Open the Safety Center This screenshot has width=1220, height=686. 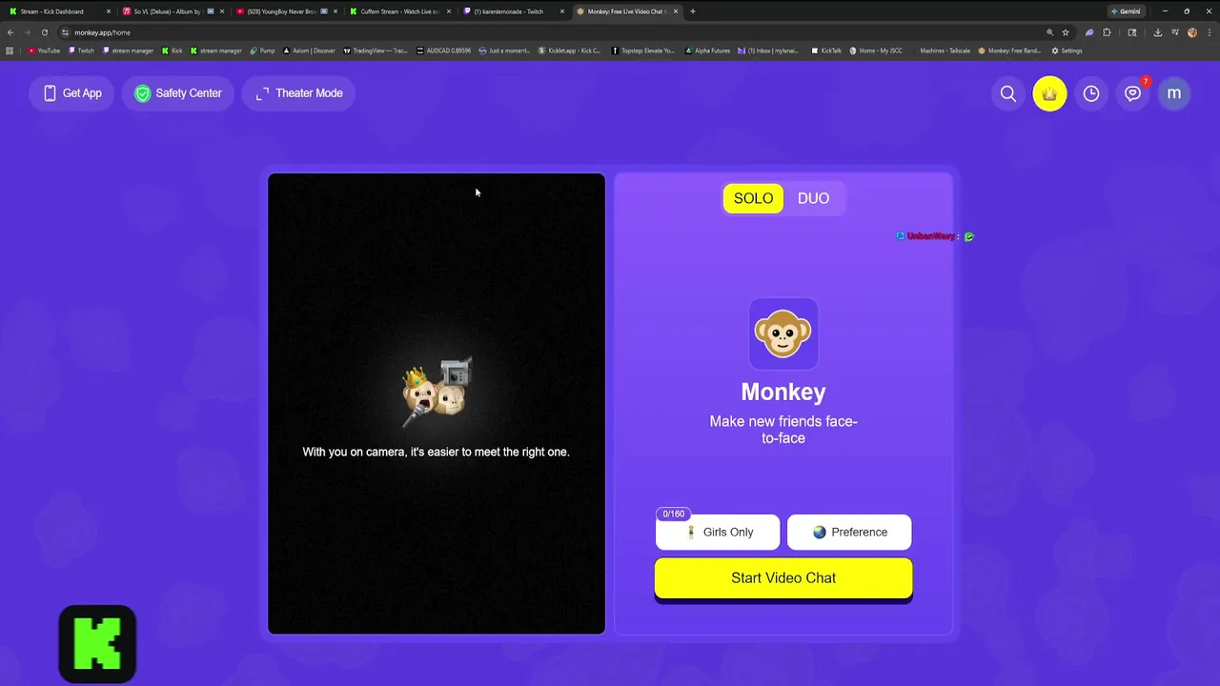click(x=178, y=93)
